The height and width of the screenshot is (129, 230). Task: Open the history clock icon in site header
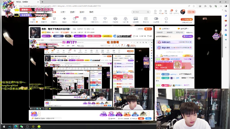coord(155,11)
